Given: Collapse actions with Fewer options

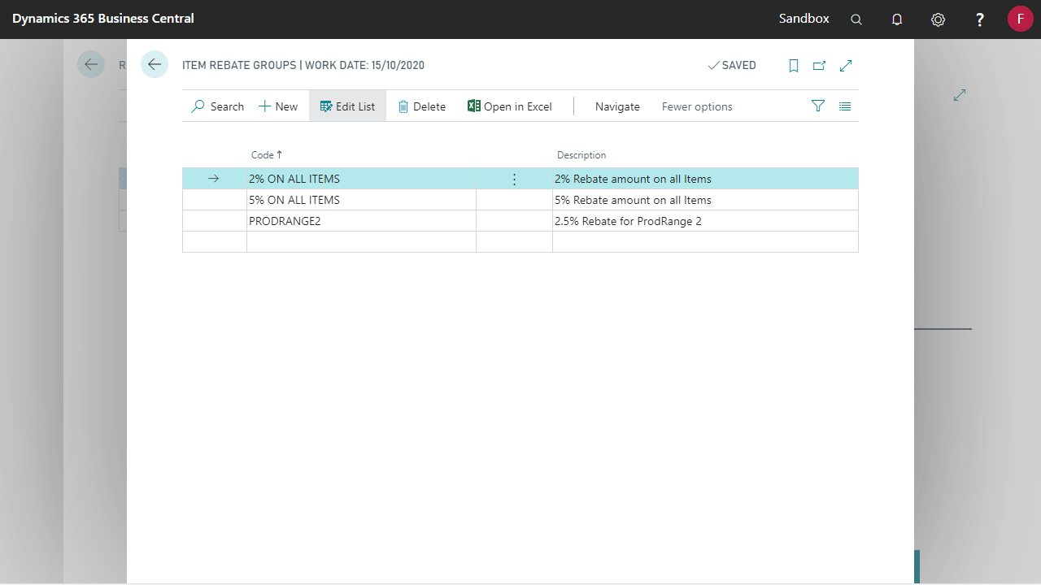Looking at the screenshot, I should click(697, 106).
